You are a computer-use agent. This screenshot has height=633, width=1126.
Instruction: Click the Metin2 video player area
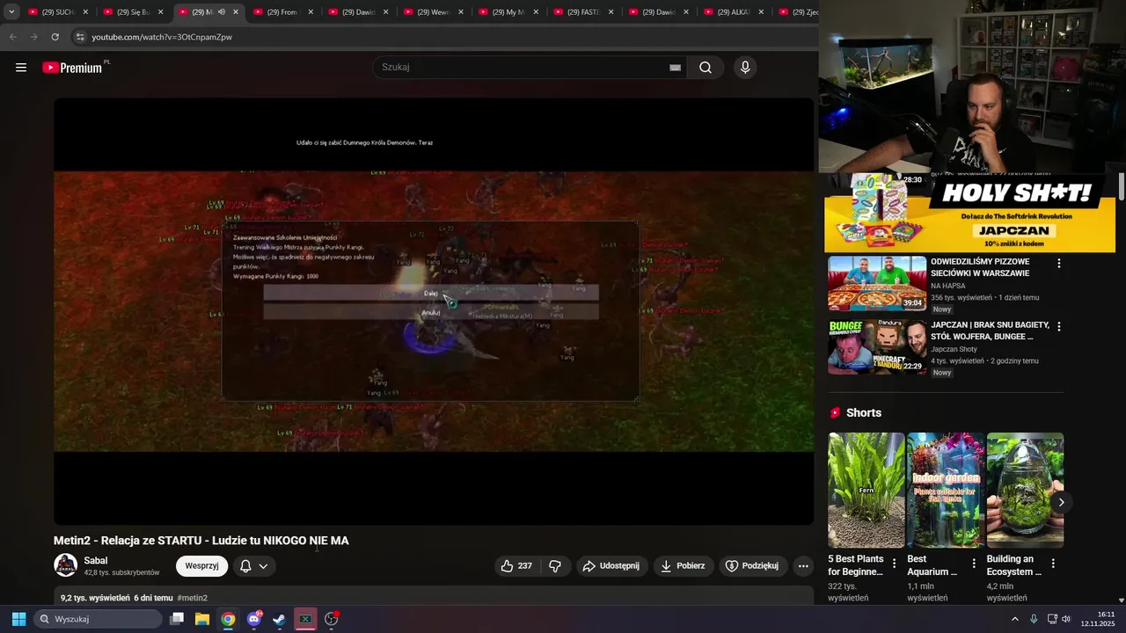pos(434,311)
